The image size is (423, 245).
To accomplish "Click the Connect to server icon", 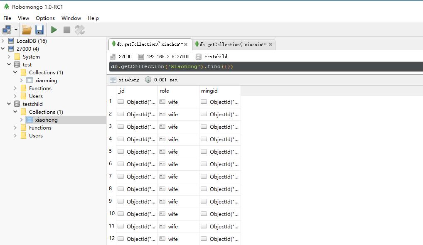I will coord(7,30).
